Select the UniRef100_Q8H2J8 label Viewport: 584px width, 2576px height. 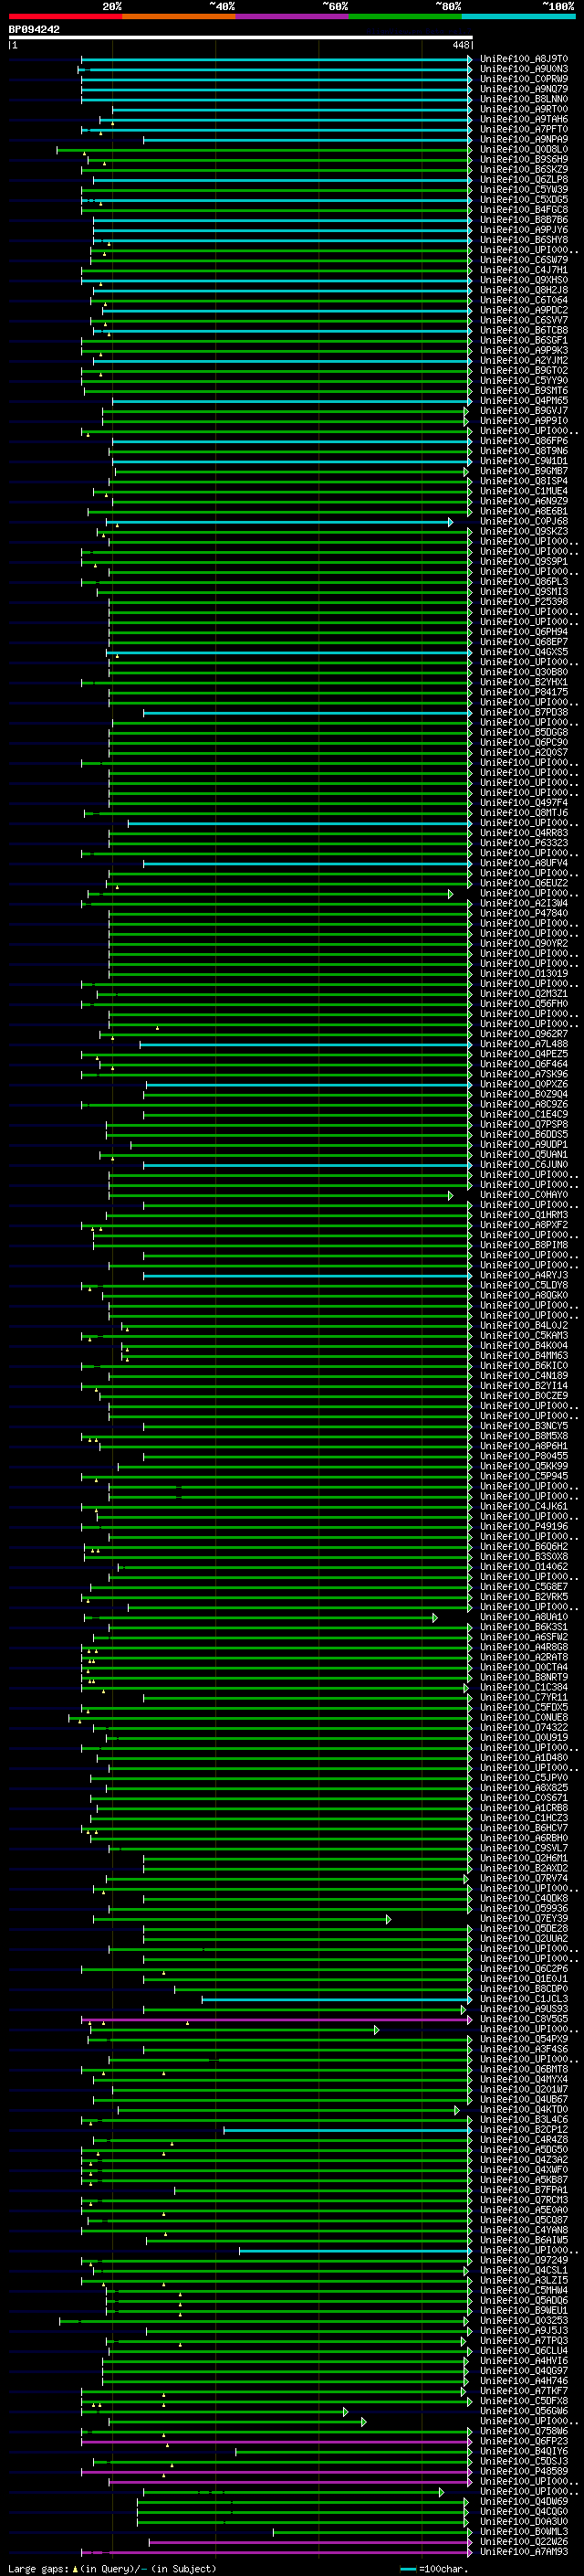[x=524, y=290]
